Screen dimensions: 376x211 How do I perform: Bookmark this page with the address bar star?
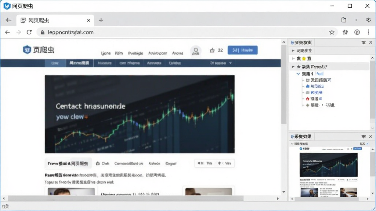point(332,32)
